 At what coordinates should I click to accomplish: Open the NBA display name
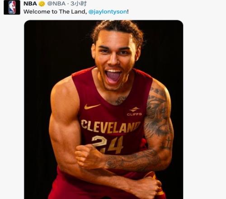click(30, 4)
